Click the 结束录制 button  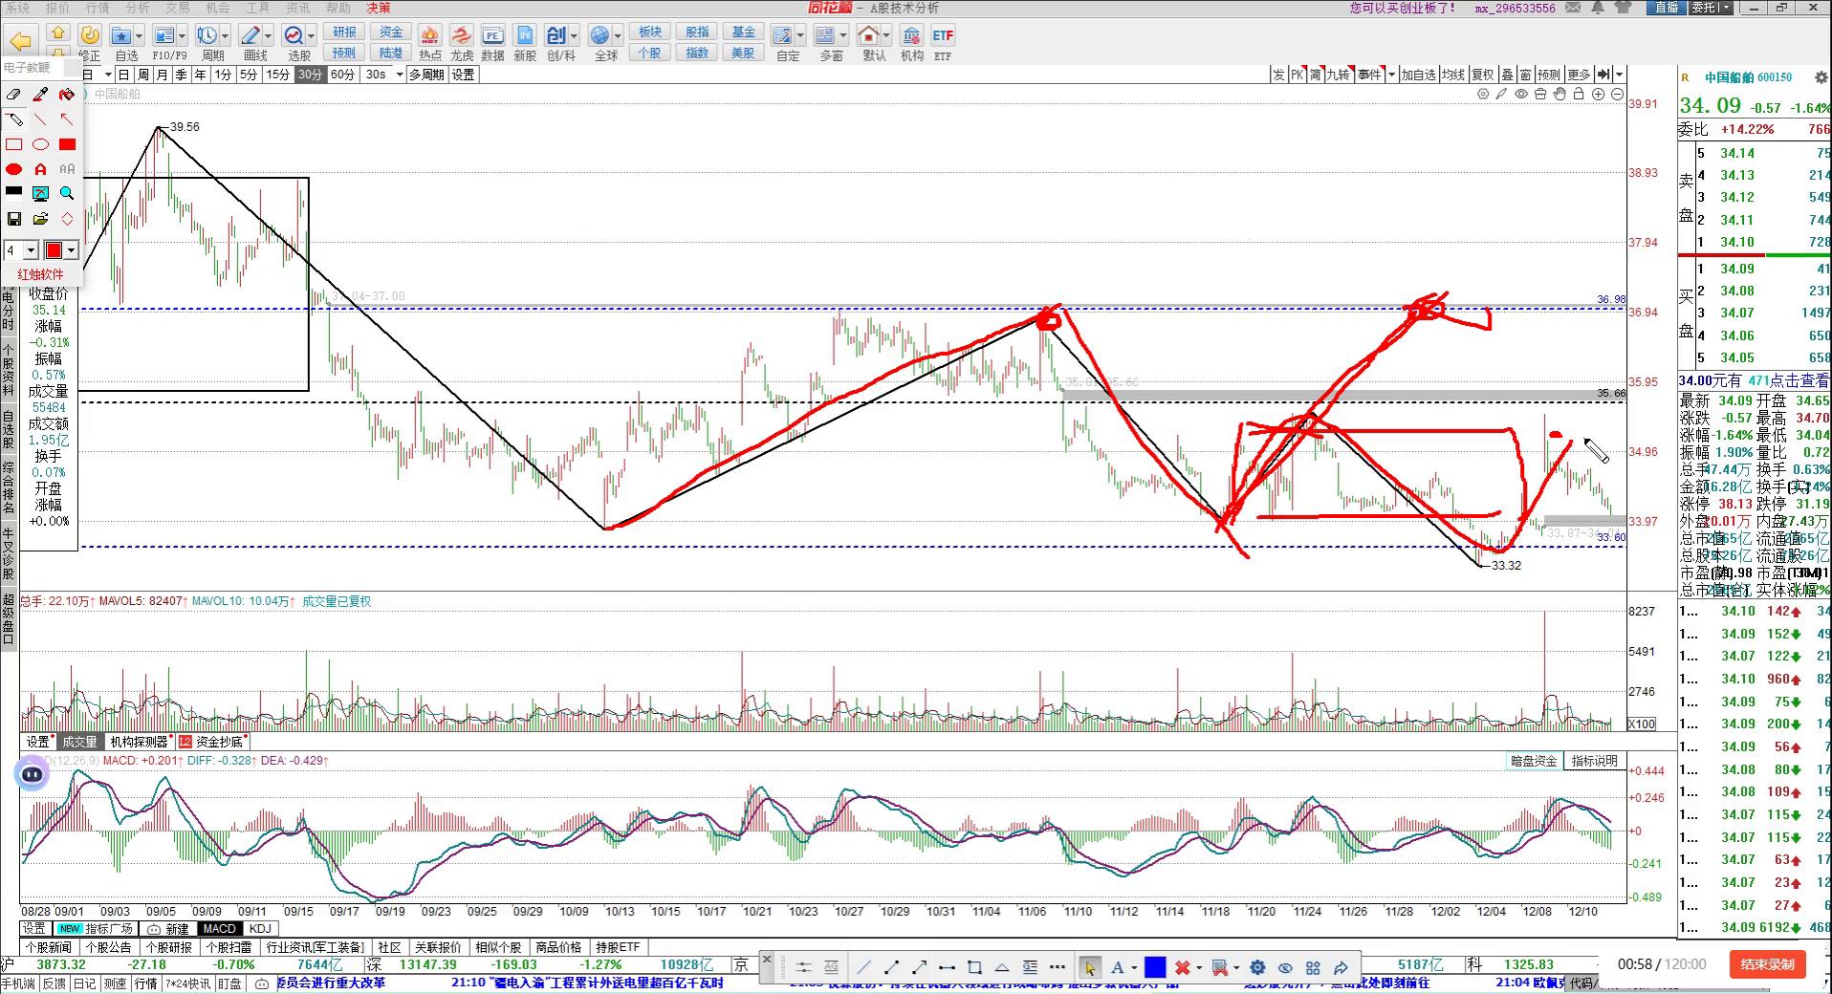[x=1768, y=964]
